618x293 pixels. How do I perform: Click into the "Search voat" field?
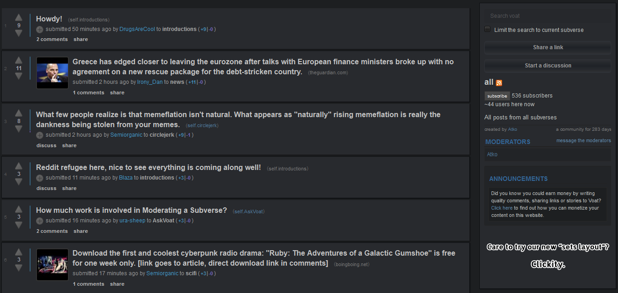click(x=548, y=15)
